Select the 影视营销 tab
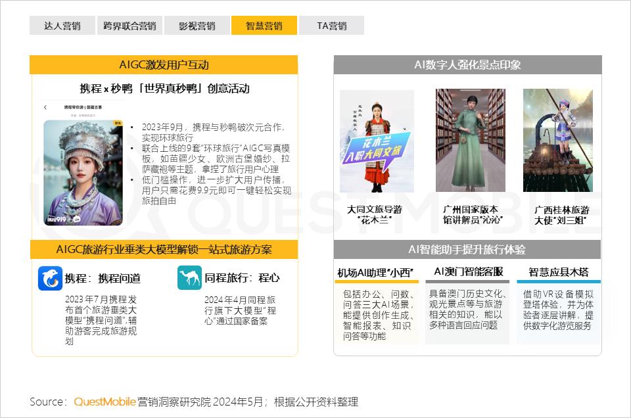631x418 pixels. 197,26
